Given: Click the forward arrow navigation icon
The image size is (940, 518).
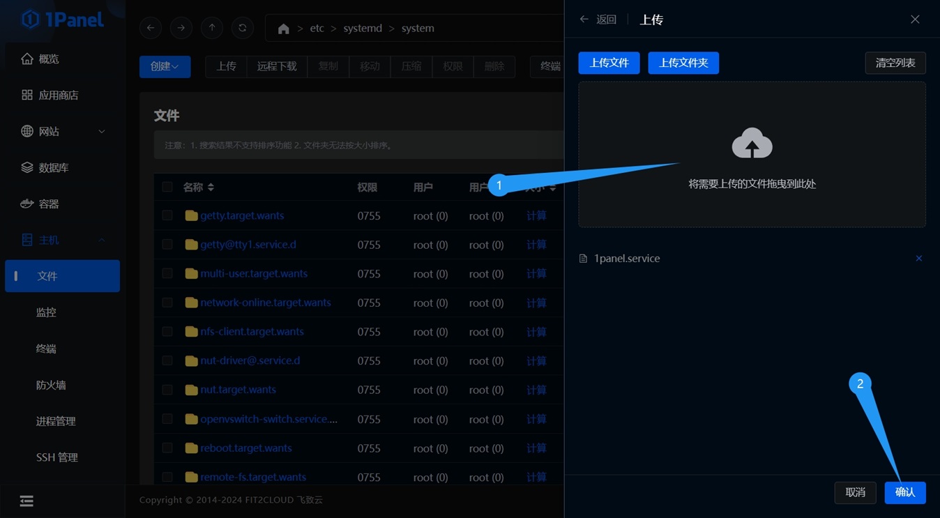Looking at the screenshot, I should [181, 28].
